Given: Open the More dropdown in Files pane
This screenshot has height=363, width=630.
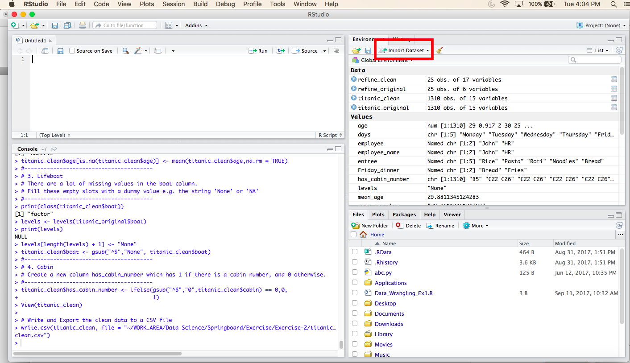Looking at the screenshot, I should tap(475, 225).
